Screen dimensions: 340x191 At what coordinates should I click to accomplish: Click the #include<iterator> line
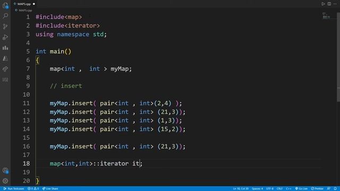click(x=68, y=26)
